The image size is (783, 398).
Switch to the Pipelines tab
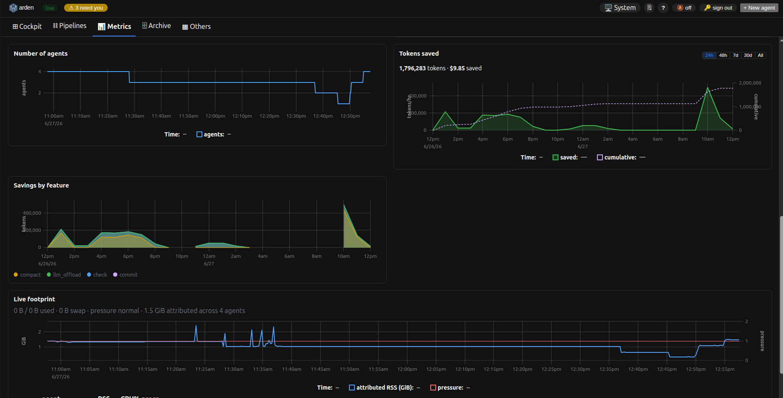(x=70, y=26)
